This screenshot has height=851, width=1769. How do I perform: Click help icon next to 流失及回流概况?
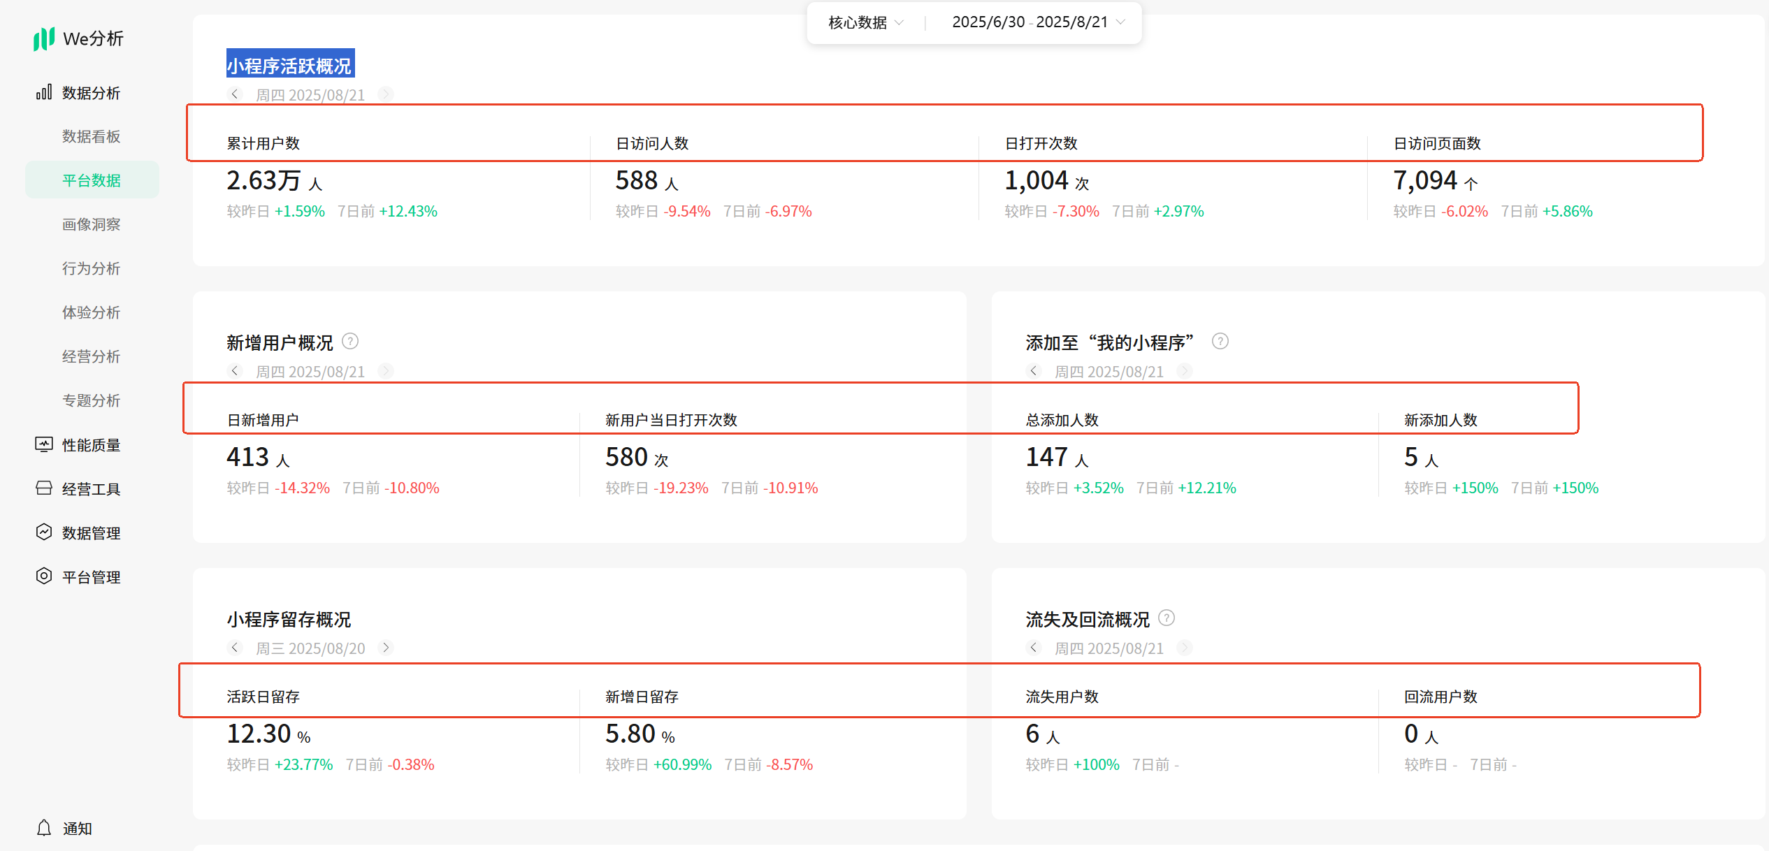click(x=1167, y=618)
